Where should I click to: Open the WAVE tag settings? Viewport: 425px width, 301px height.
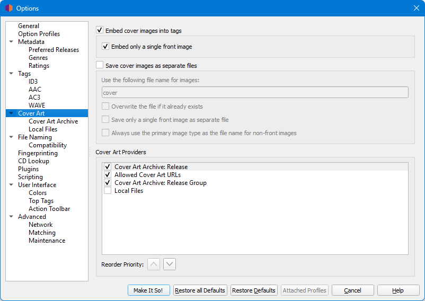coord(37,105)
